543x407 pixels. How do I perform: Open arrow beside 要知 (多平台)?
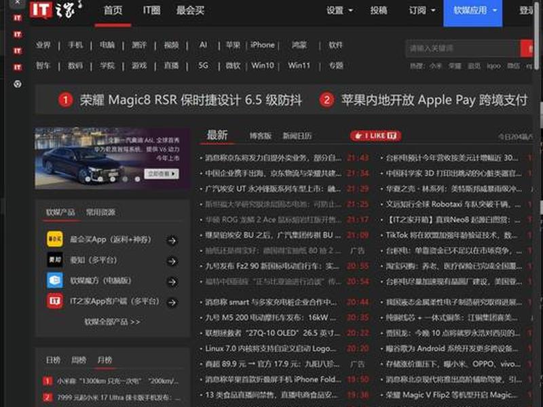[x=172, y=261]
